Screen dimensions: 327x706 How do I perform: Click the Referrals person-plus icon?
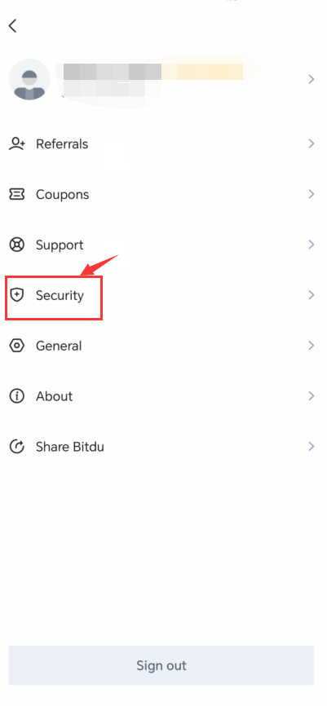tap(16, 144)
